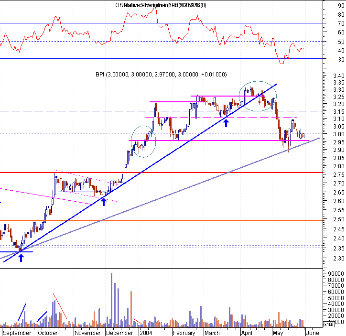The width and height of the screenshot is (346, 336).
Task: Click the overlapping indicator title above the oscillator
Action: point(161,5)
